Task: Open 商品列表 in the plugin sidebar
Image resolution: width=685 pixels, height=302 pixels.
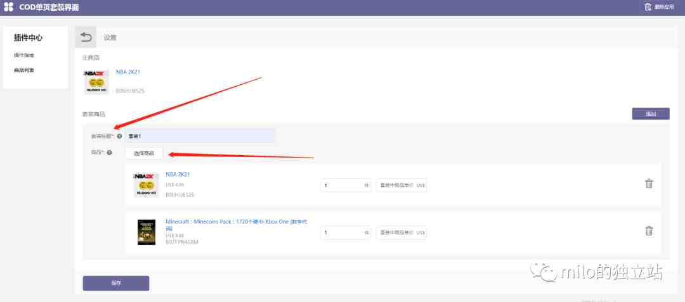Action: click(x=24, y=70)
